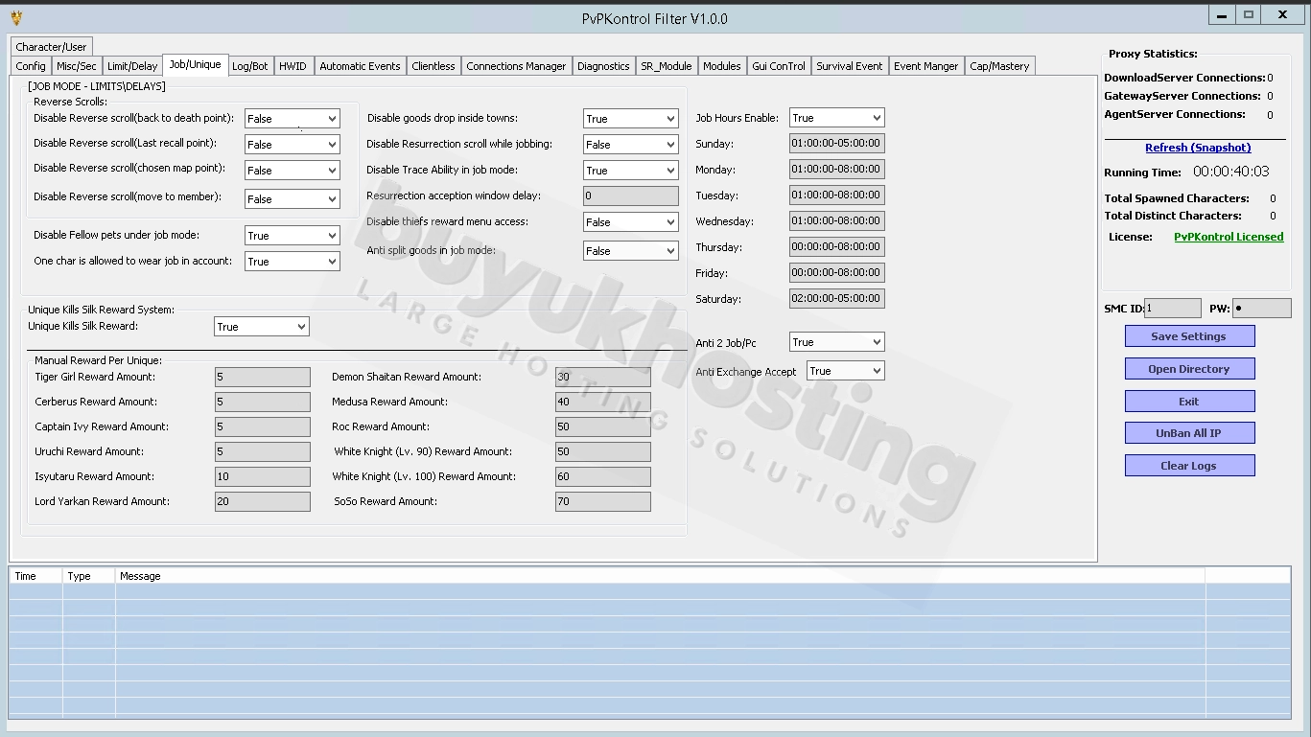
Task: Expand the Anti Exchange Accept dropdown
Action: click(845, 371)
